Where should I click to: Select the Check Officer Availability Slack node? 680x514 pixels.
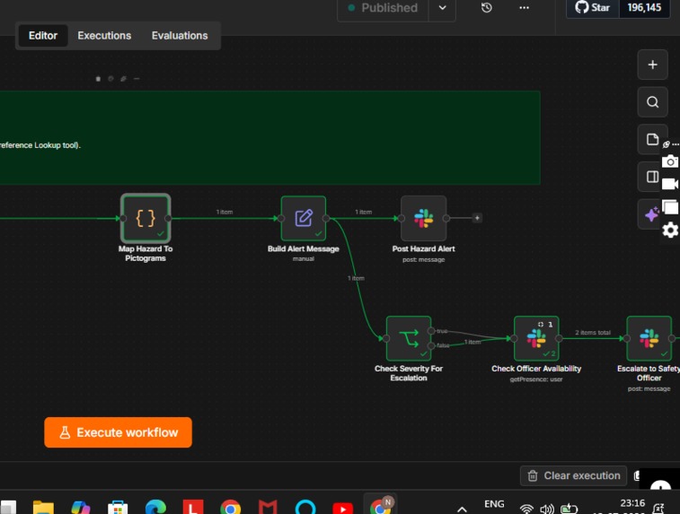coord(536,338)
